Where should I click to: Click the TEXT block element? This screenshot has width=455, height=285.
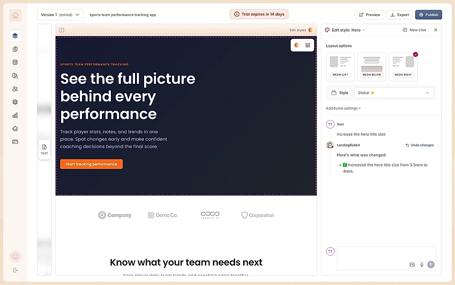(x=44, y=150)
